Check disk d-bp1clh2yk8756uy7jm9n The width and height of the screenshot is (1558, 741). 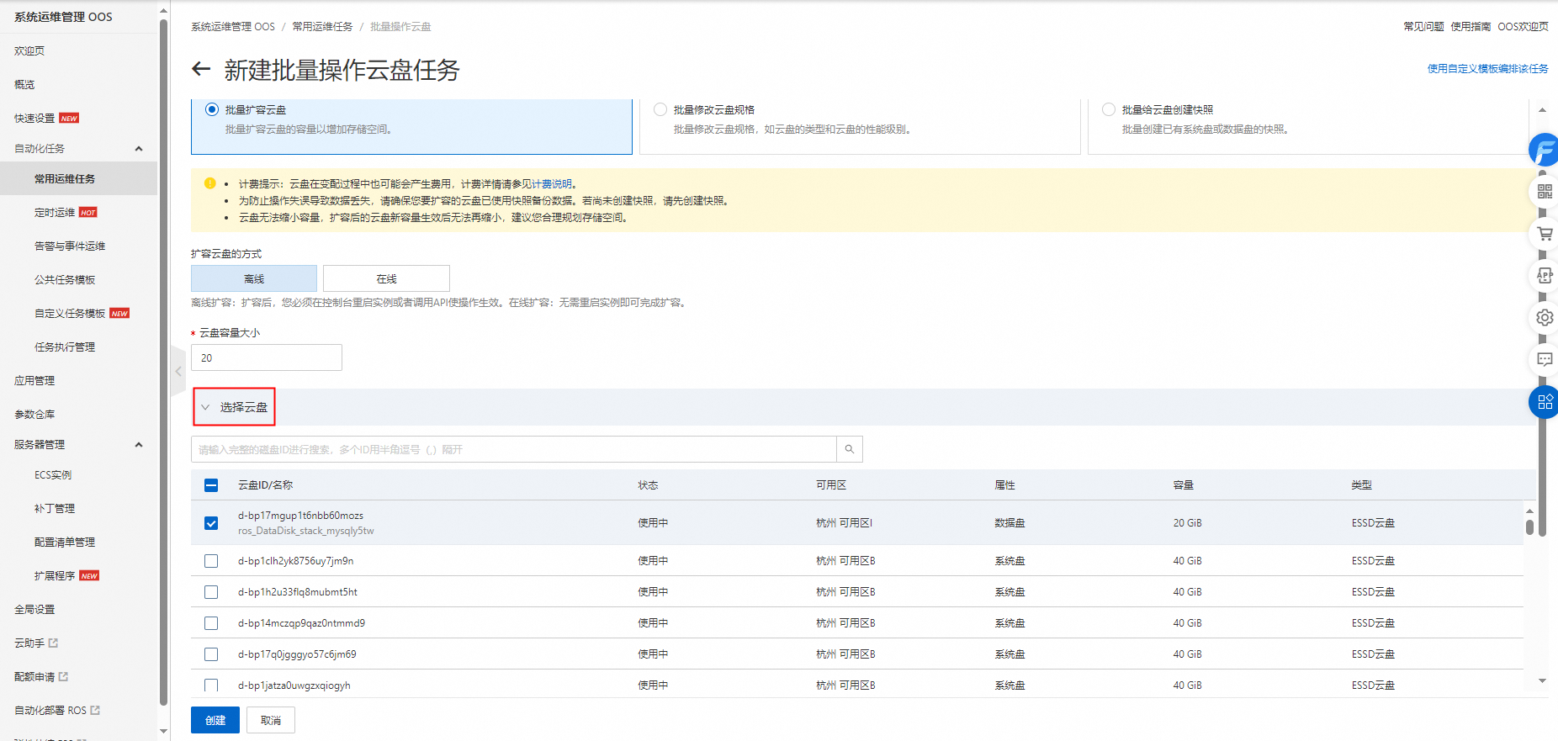tap(211, 561)
